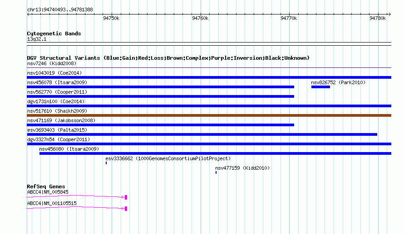The height and width of the screenshot is (234, 404).
Task: Click the 94780k ruler tick label
Action: [378, 18]
